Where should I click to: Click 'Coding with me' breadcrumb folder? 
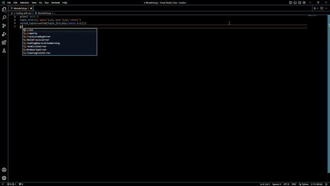point(24,13)
